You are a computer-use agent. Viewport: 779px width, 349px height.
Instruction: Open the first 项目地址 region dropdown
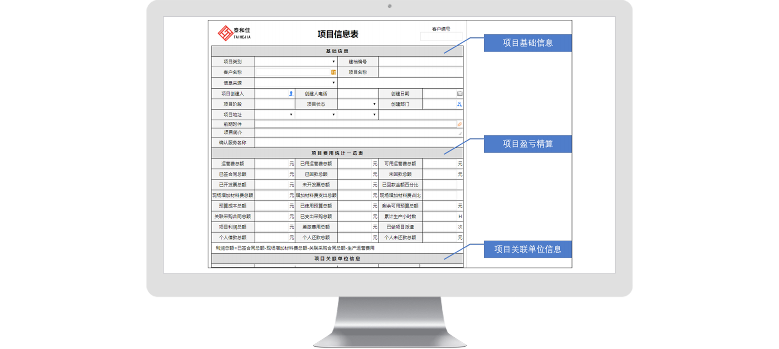pyautogui.click(x=291, y=115)
